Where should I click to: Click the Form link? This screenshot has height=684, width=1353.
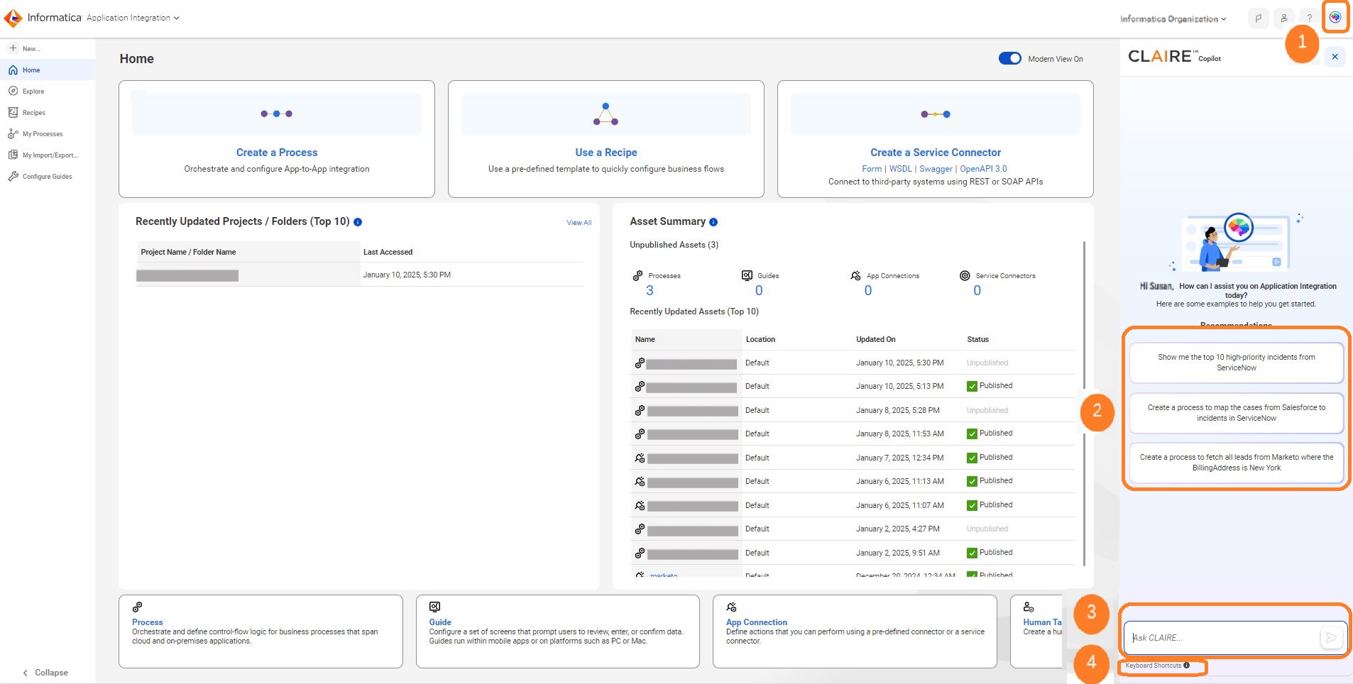click(x=872, y=169)
